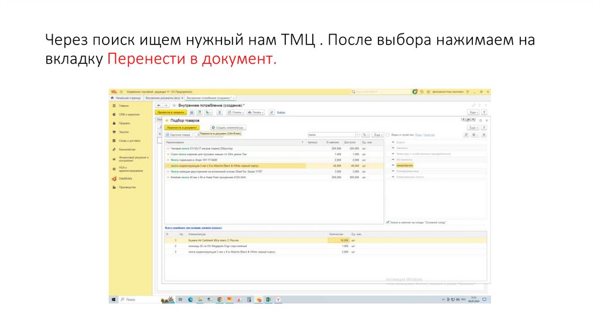Click the gear settings icon in Подбор товаров
This screenshot has height=336, width=600.
[x=475, y=135]
